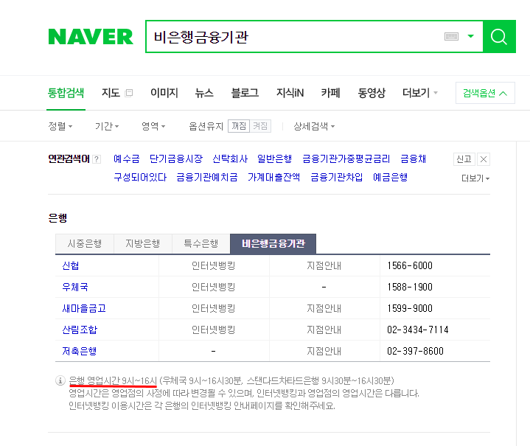
Task: Set 옵션유지 to 꺼짐
Action: (239, 126)
